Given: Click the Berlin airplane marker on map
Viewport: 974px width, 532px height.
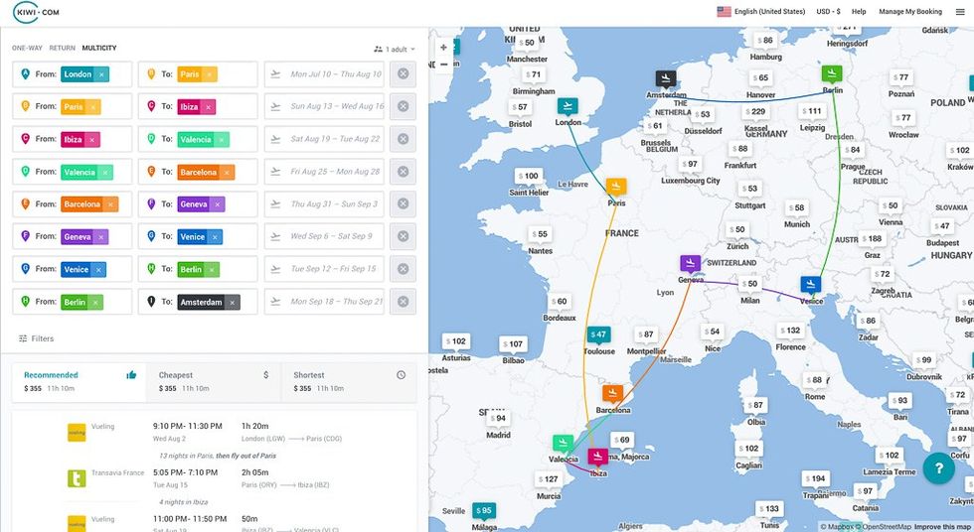Looking at the screenshot, I should tap(832, 73).
